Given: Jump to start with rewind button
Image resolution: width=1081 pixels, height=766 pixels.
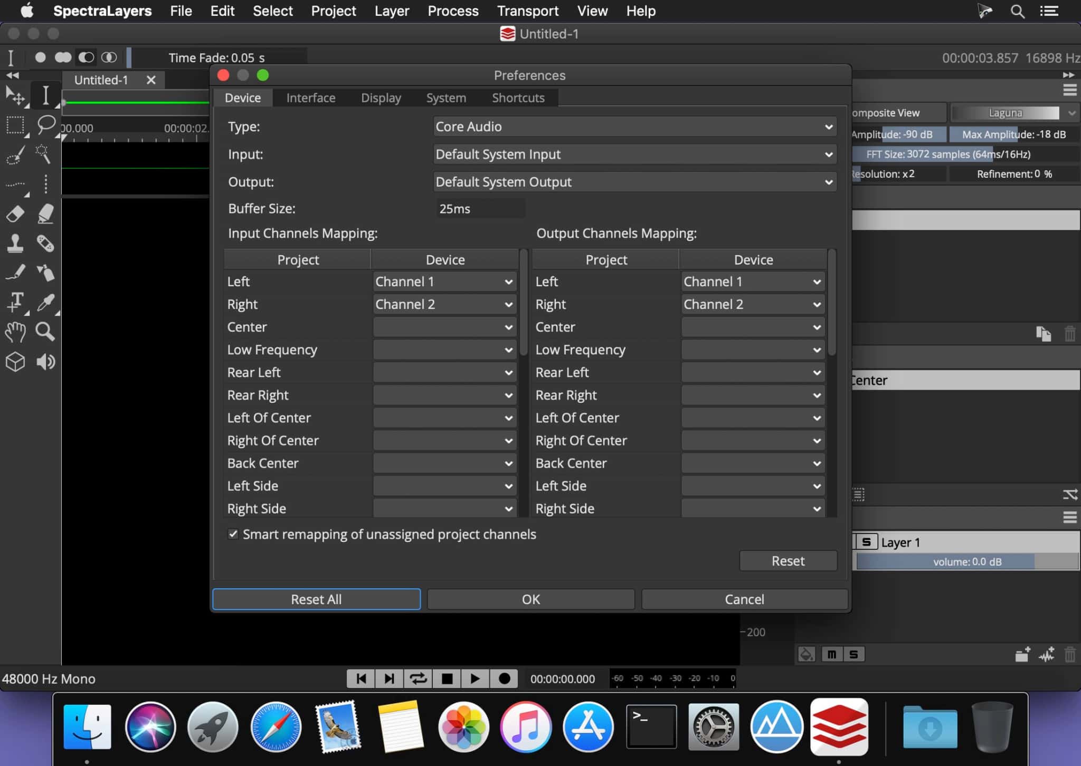Looking at the screenshot, I should pos(361,678).
